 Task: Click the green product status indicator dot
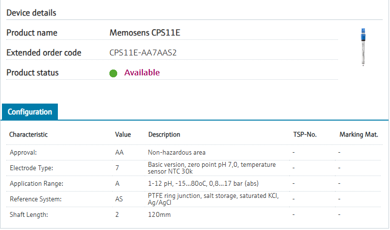pyautogui.click(x=113, y=73)
